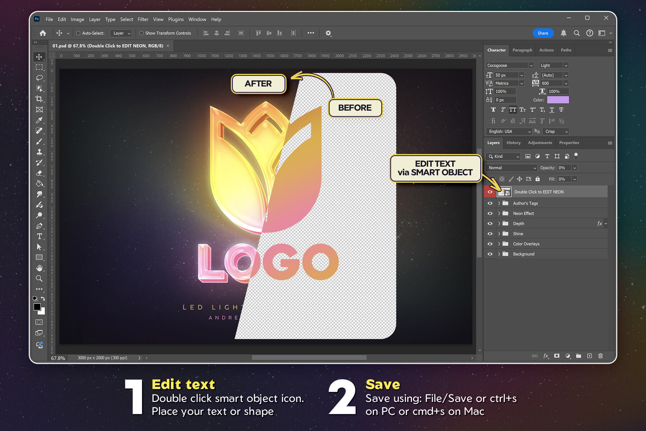Click the Share button
This screenshot has height=431, width=646.
point(543,33)
